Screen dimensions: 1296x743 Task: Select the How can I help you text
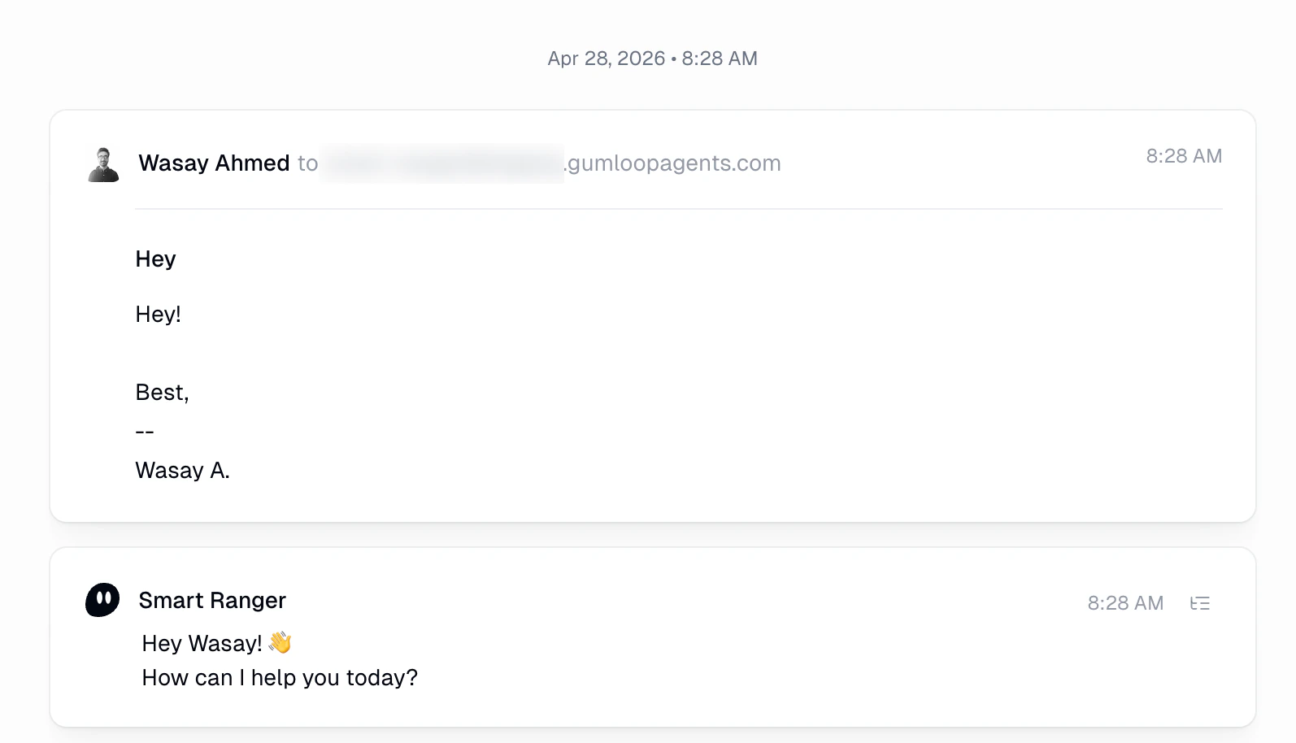(x=280, y=677)
